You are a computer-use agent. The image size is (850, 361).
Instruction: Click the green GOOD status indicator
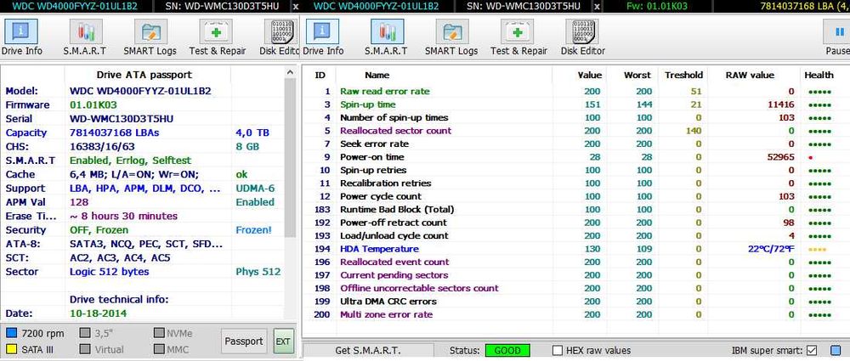click(x=507, y=351)
